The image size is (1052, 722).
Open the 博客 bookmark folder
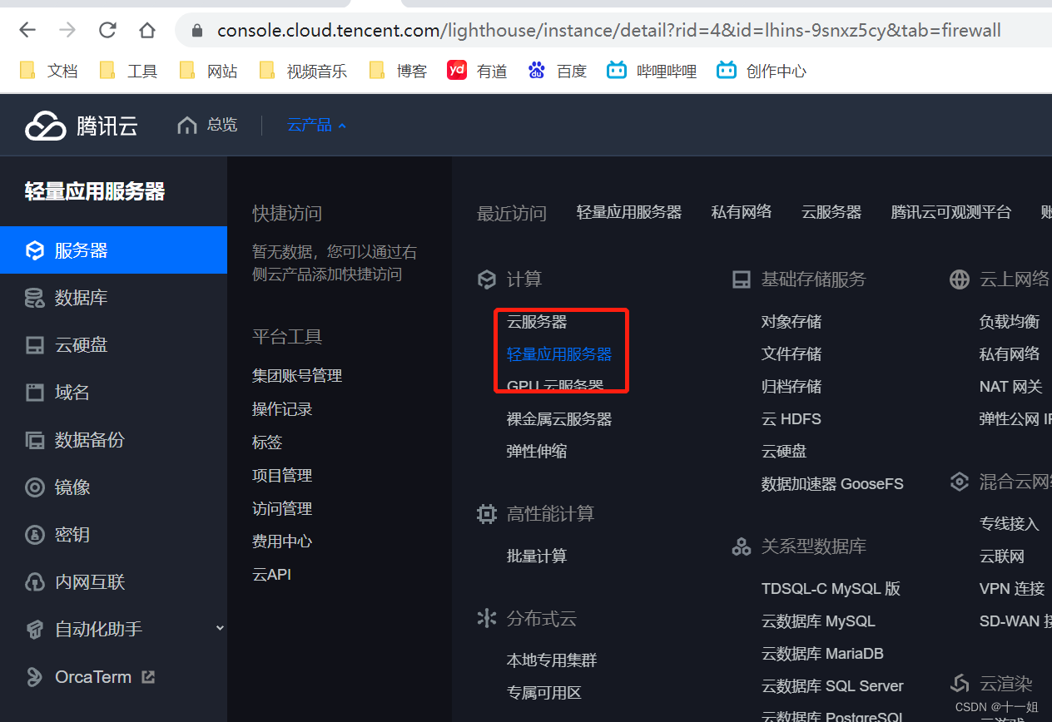[399, 71]
